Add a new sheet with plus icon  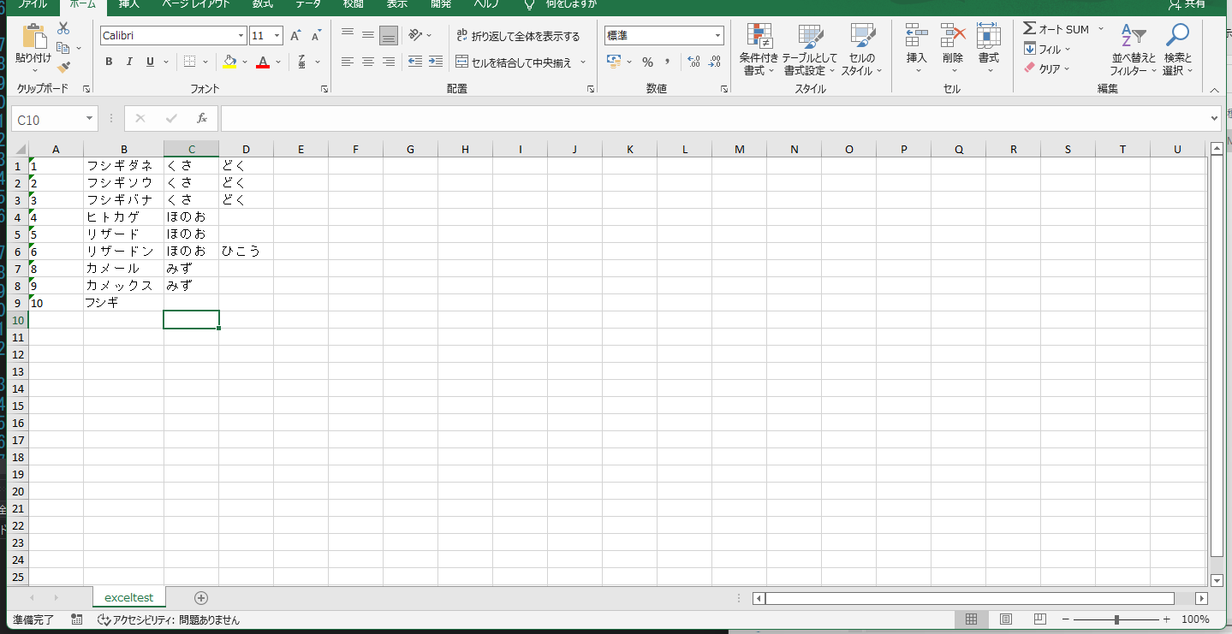click(201, 598)
